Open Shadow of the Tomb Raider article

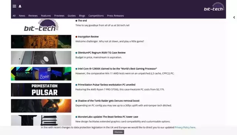(109, 101)
